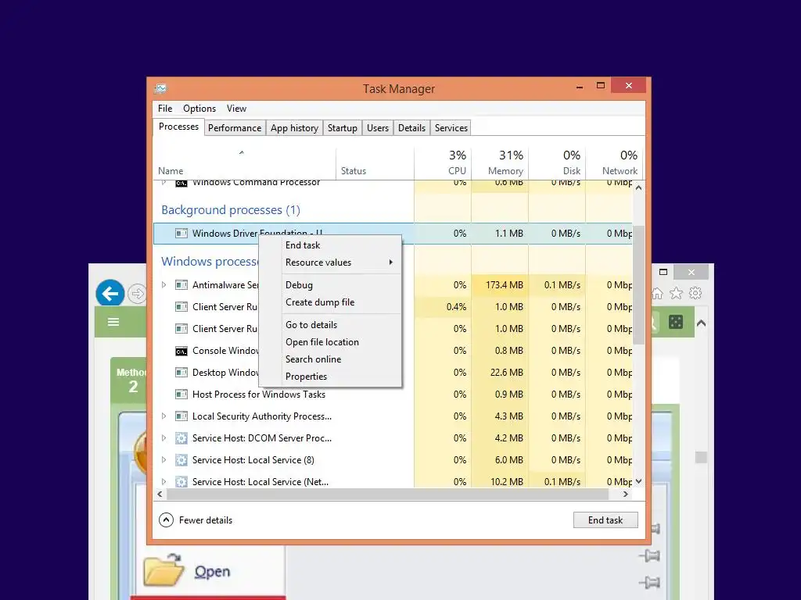Sort by the Disk column header
Screen dimensions: 801x600
tap(557, 162)
